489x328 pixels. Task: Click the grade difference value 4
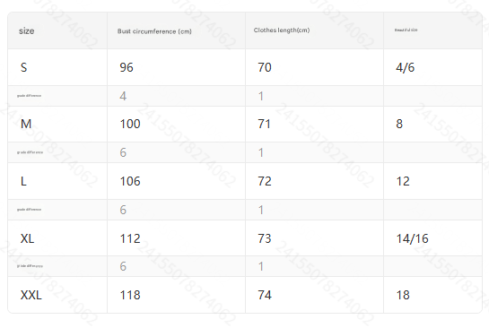pyautogui.click(x=123, y=96)
